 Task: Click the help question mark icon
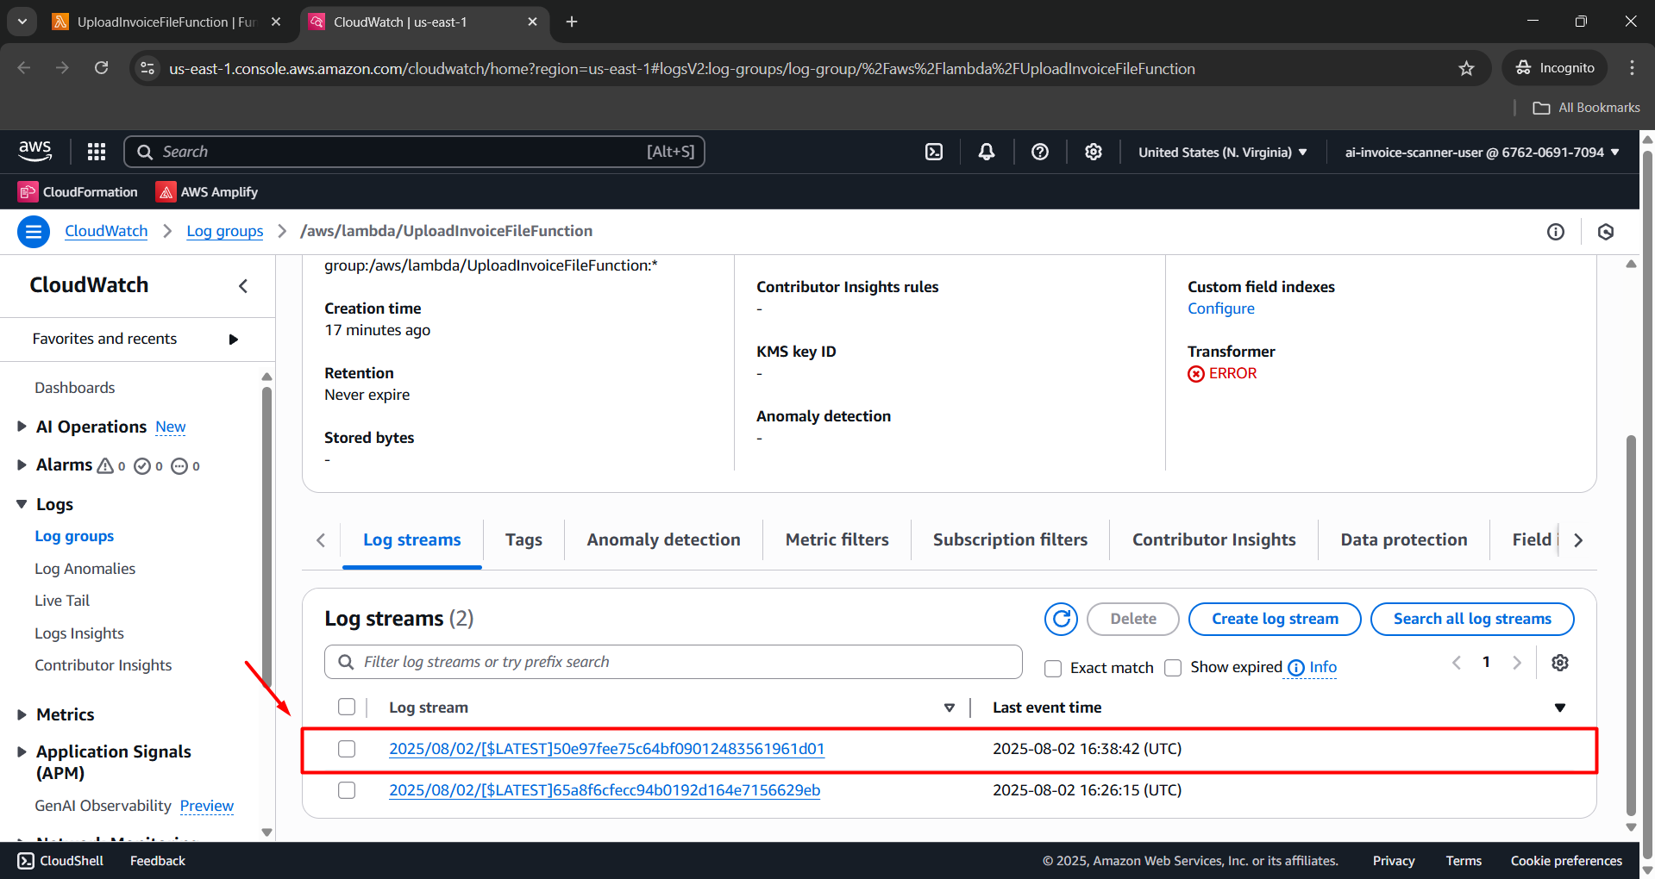coord(1039,151)
